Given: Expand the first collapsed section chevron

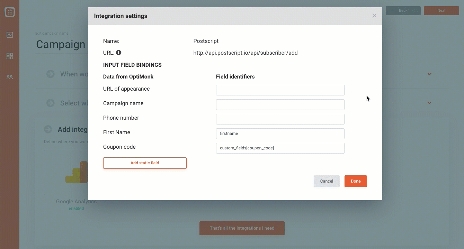Looking at the screenshot, I should 429,74.
